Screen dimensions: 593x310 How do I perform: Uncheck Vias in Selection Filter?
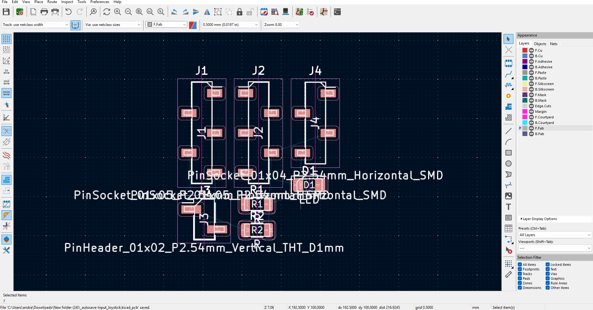click(x=548, y=274)
